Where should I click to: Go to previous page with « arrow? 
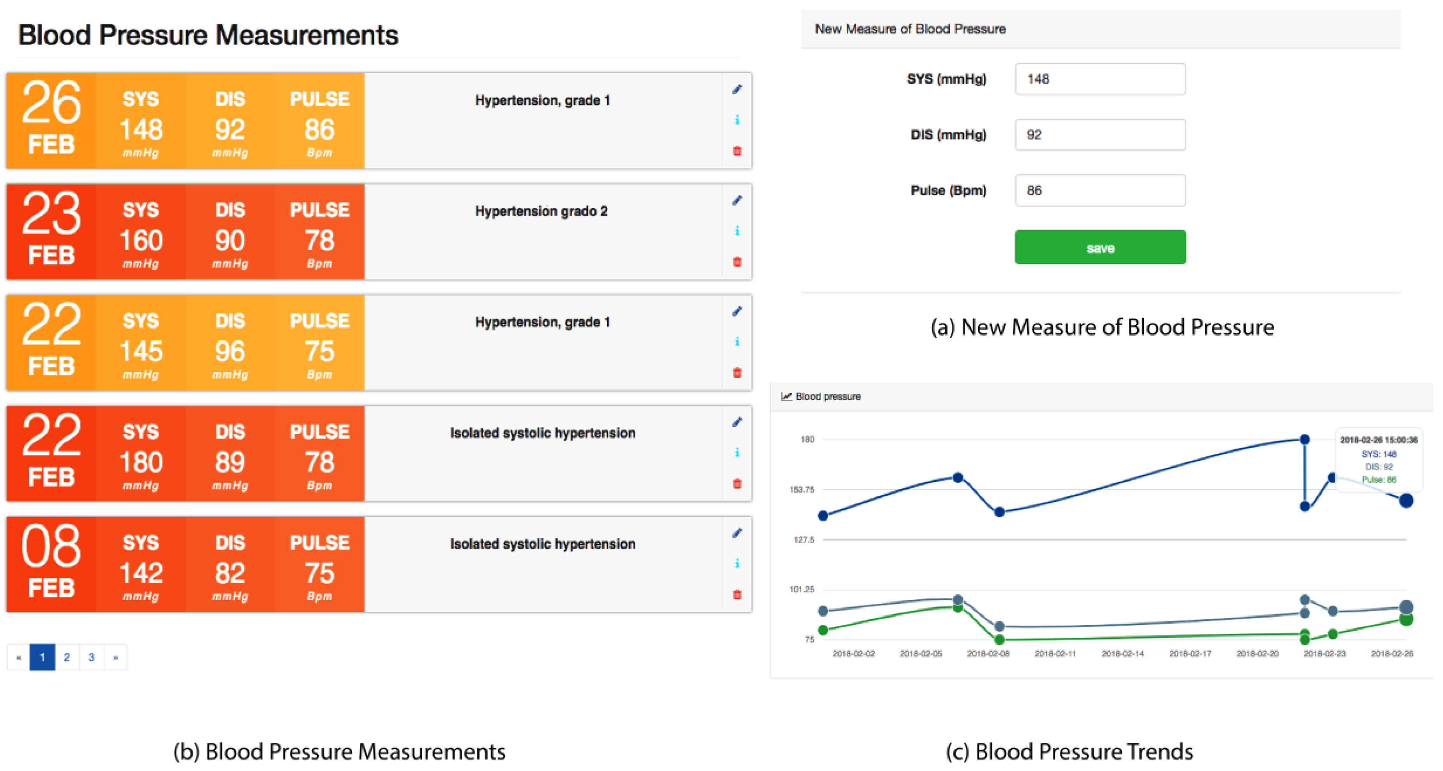pyautogui.click(x=19, y=657)
